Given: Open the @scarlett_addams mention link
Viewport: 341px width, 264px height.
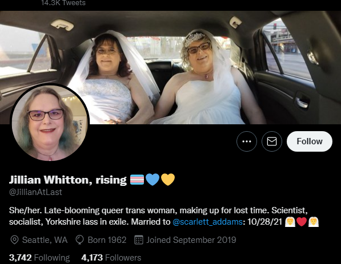Looking at the screenshot, I should pyautogui.click(x=207, y=222).
